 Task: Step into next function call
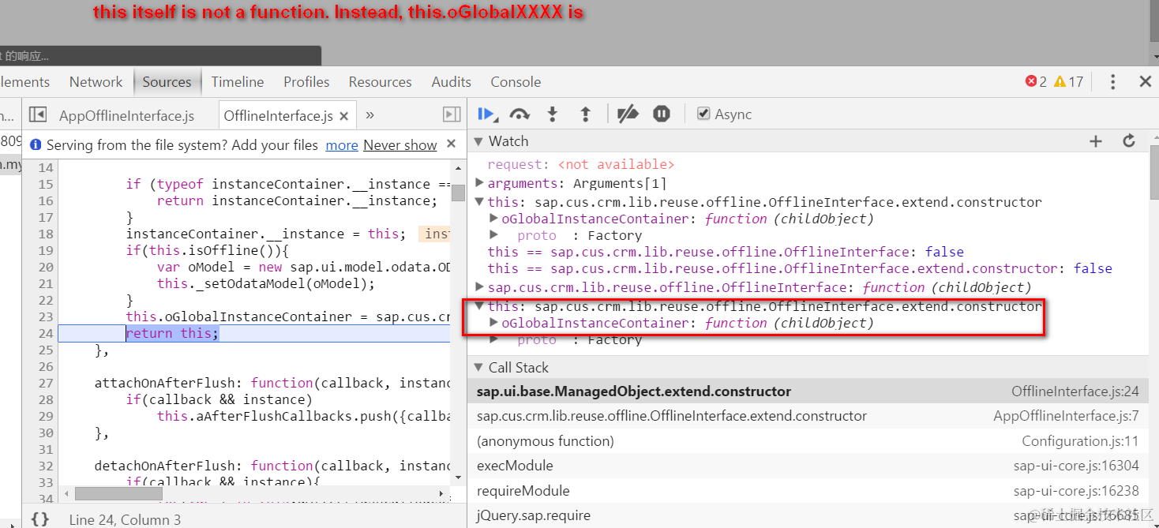[553, 114]
